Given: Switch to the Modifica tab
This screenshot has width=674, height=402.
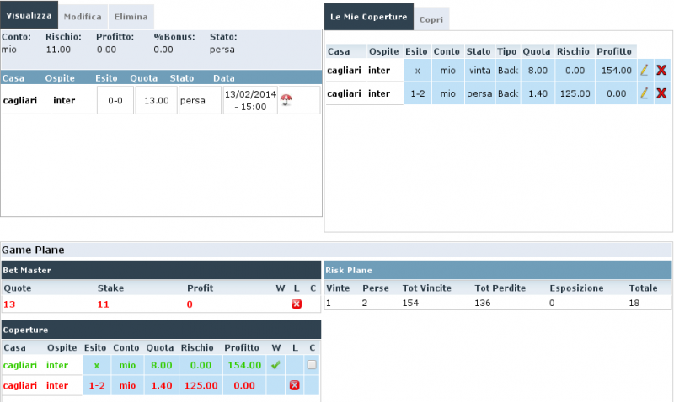Looking at the screenshot, I should pos(83,17).
